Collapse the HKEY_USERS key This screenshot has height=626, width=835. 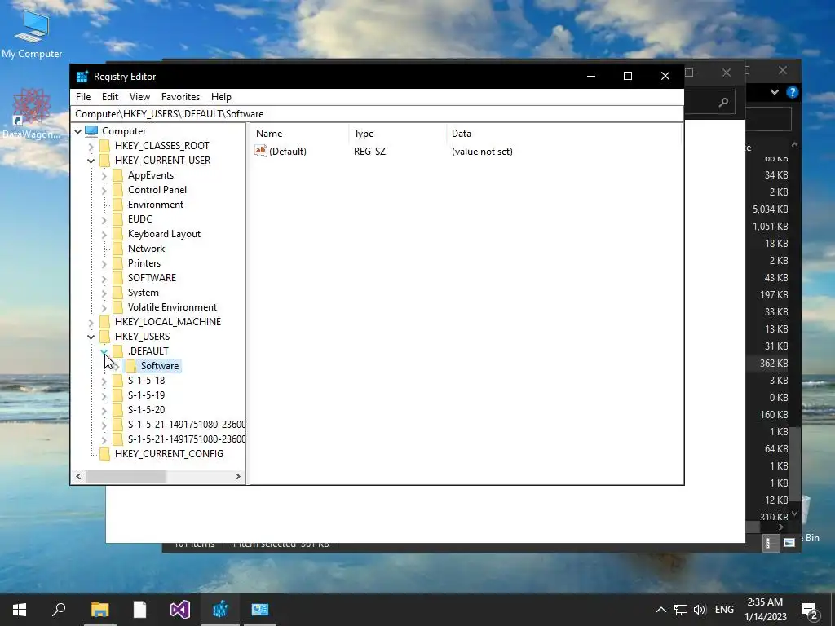(91, 337)
